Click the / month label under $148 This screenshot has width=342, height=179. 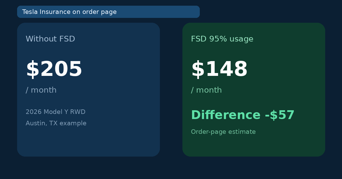coord(206,90)
